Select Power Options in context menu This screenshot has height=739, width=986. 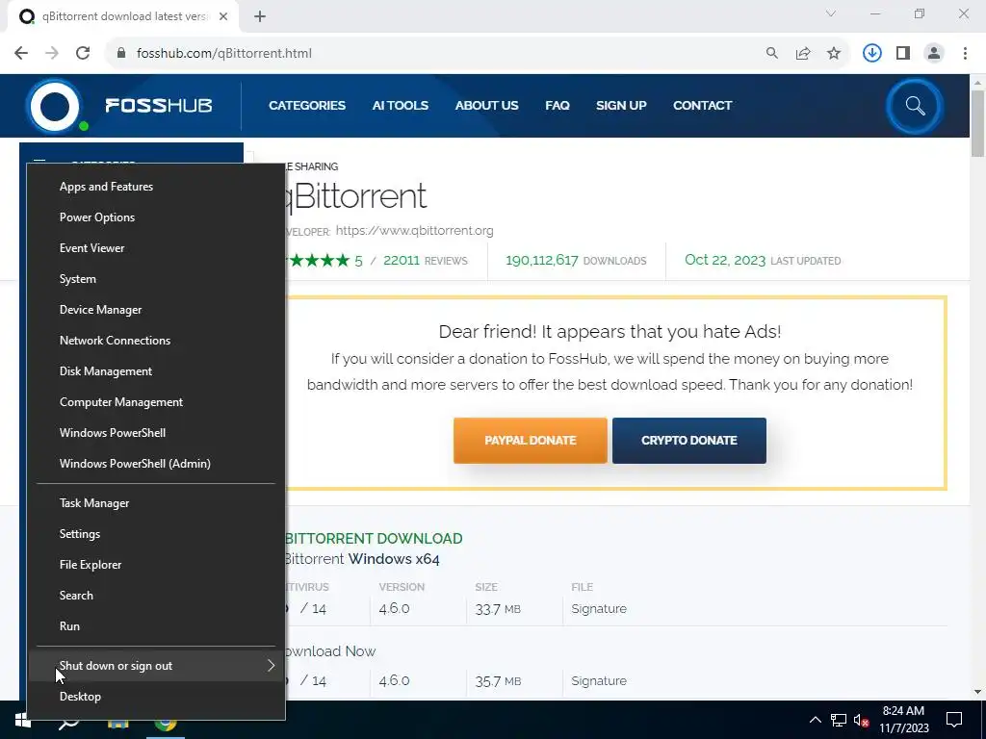coord(156,217)
